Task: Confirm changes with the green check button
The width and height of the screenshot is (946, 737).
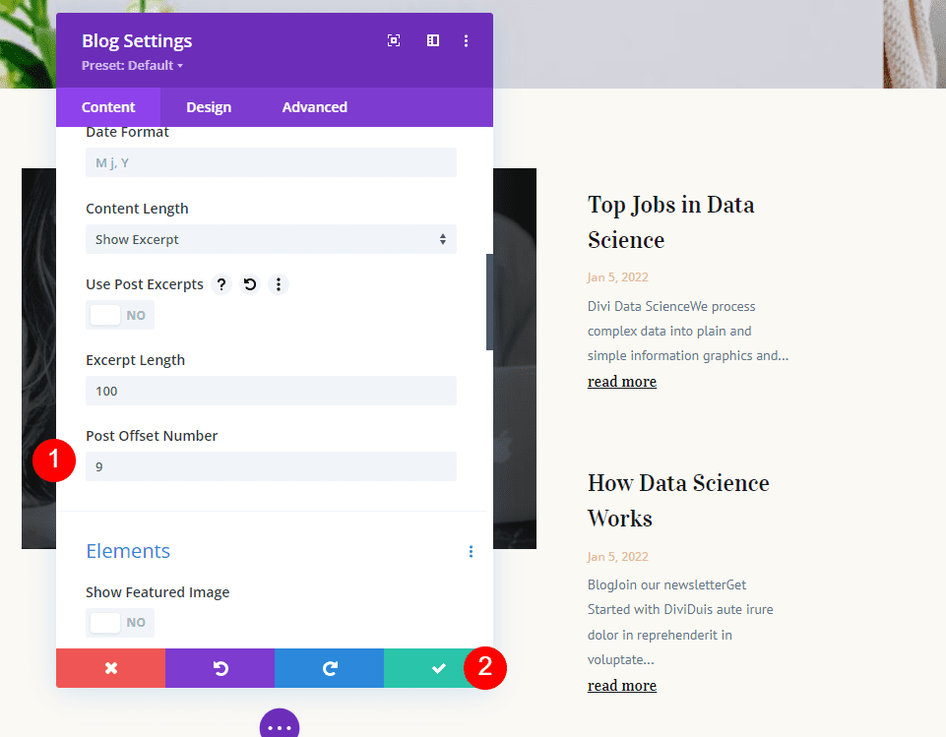Action: click(438, 668)
